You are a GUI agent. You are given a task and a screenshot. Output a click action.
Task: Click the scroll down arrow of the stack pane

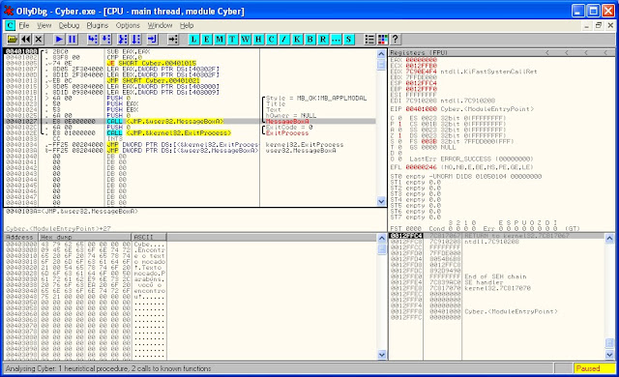click(609, 355)
